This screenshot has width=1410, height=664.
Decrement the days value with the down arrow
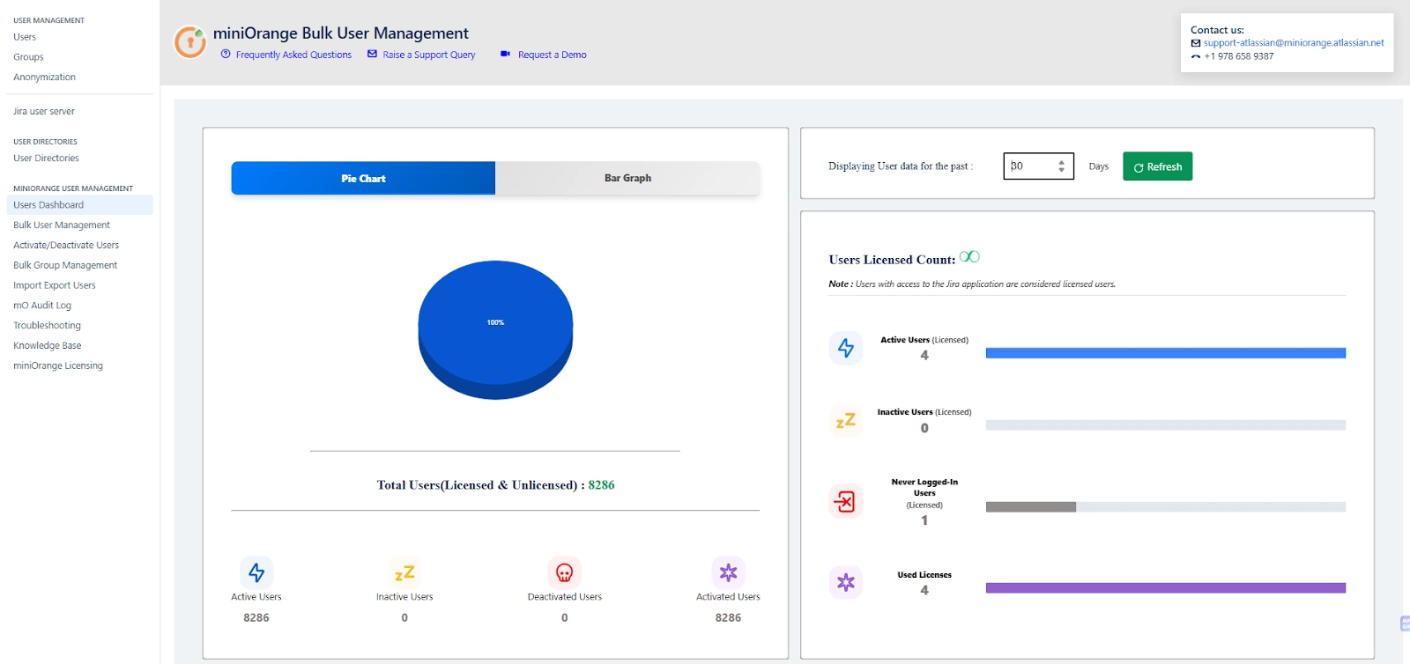1061,170
